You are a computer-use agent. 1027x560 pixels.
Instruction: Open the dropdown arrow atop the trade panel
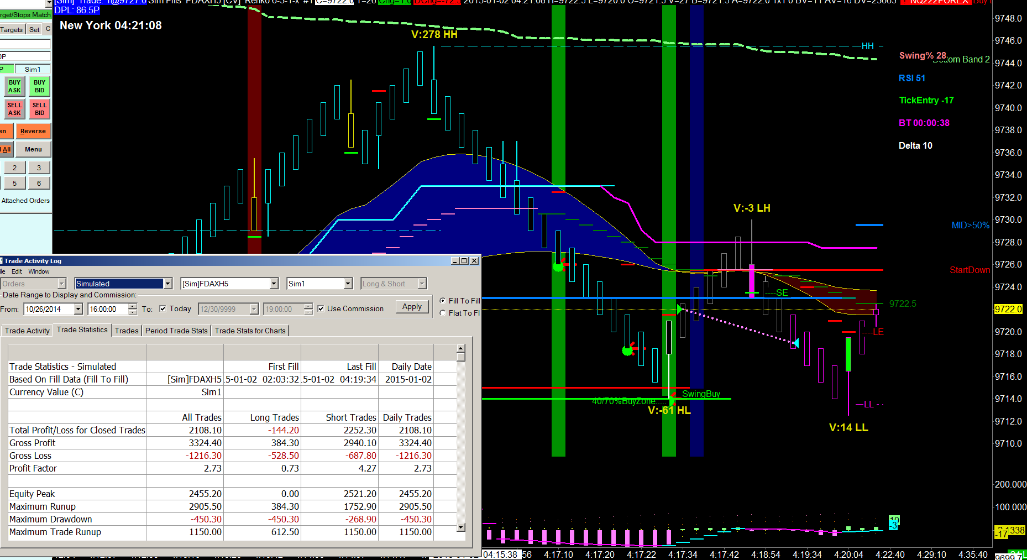click(49, 3)
